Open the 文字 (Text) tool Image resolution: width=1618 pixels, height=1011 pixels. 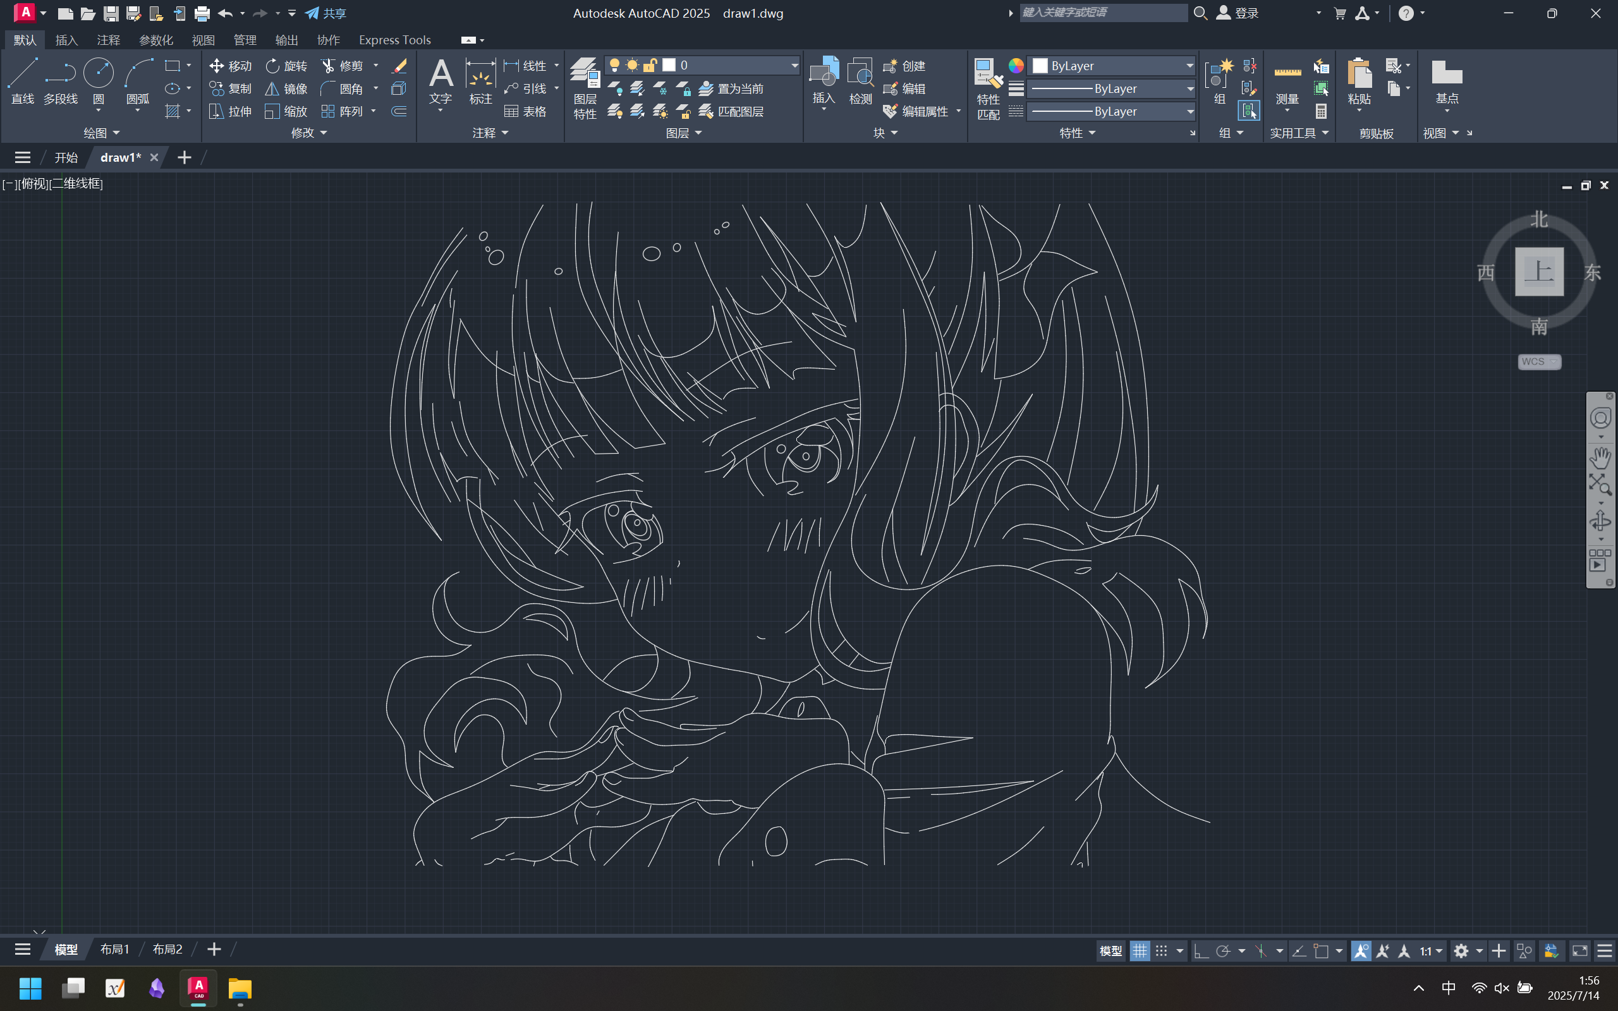click(x=441, y=82)
